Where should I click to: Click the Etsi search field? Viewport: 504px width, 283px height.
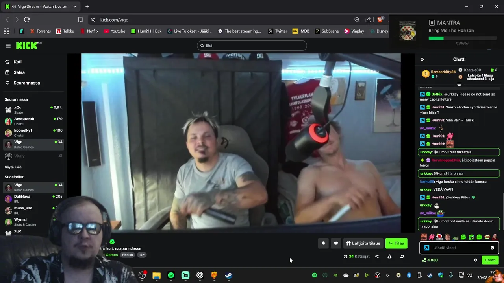(252, 46)
